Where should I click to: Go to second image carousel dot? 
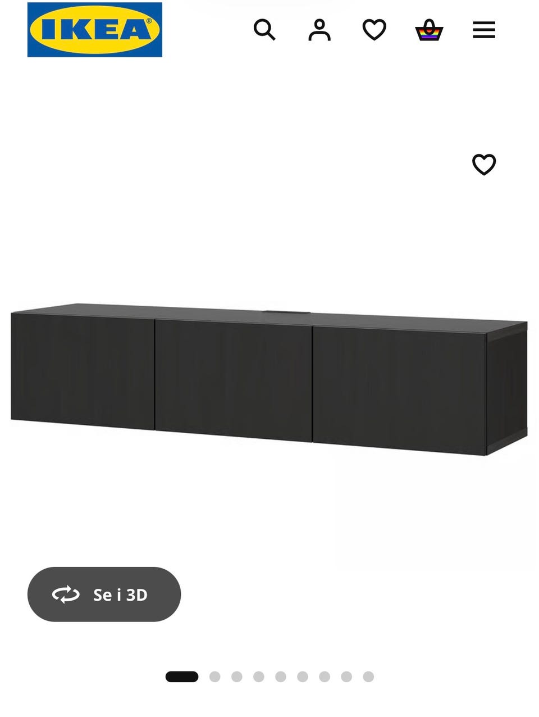click(x=215, y=677)
